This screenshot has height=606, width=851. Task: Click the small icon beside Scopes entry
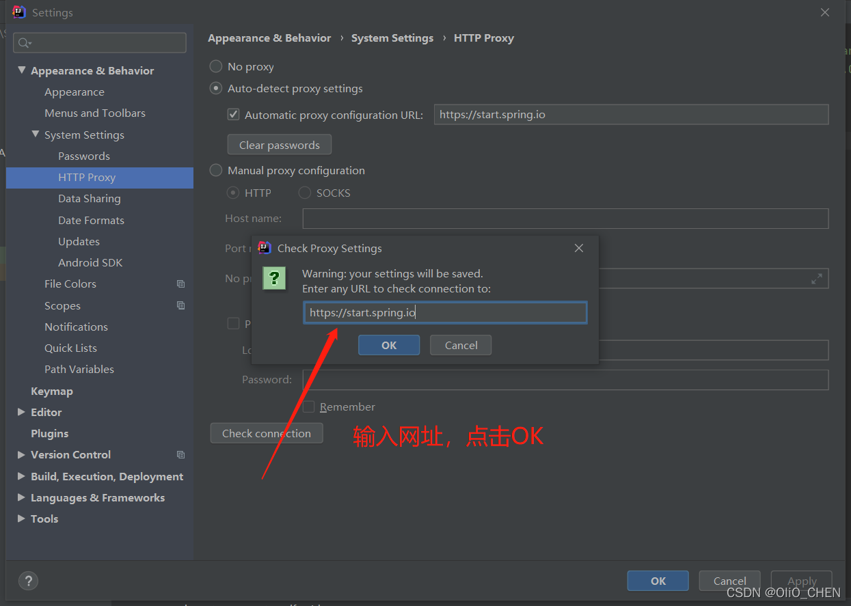(x=180, y=305)
